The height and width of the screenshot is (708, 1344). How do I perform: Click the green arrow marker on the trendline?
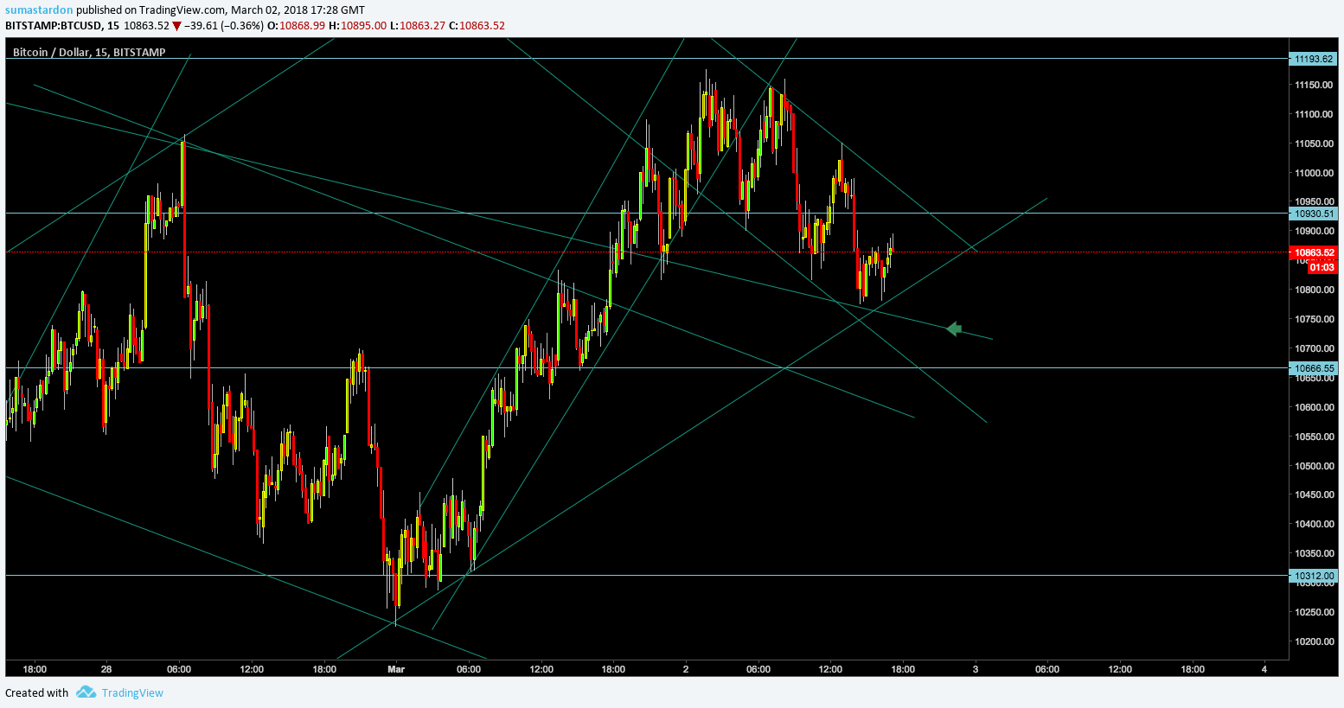coord(954,328)
